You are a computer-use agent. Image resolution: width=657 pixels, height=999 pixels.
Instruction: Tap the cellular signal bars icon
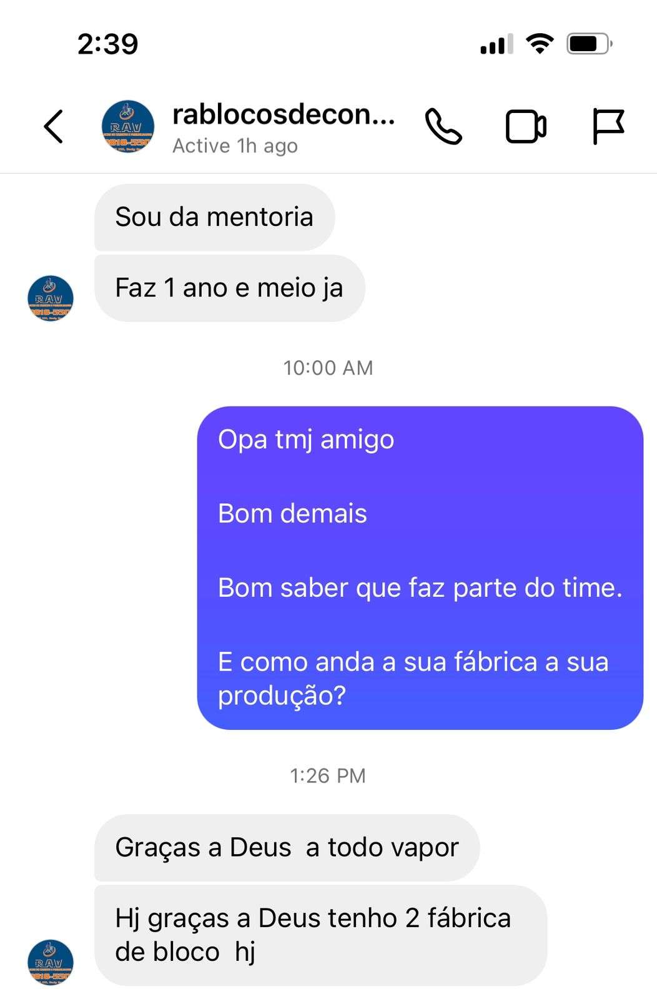pyautogui.click(x=496, y=44)
